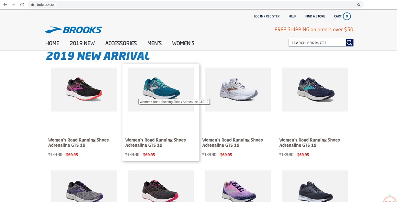Click the 2019 New Arrival heading
Viewport: 397px width, 202px height.
pyautogui.click(x=98, y=56)
